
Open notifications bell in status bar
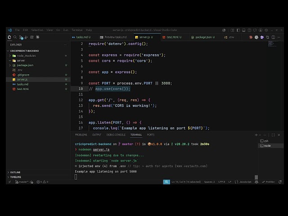[x=280, y=182]
